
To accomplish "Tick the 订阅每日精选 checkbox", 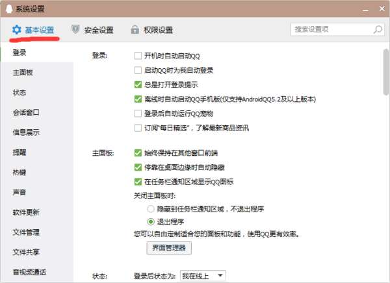I will [138, 128].
